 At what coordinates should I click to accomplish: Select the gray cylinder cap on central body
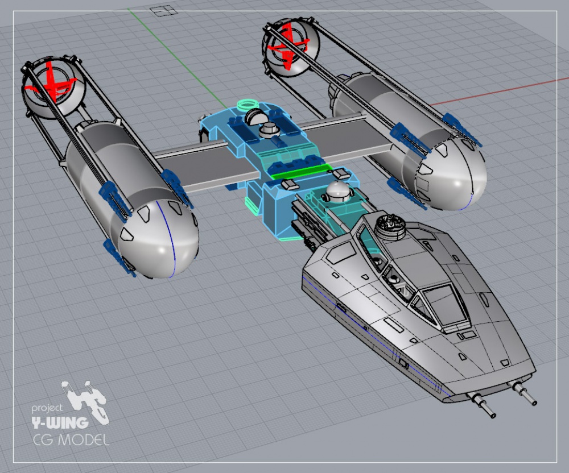click(268, 130)
